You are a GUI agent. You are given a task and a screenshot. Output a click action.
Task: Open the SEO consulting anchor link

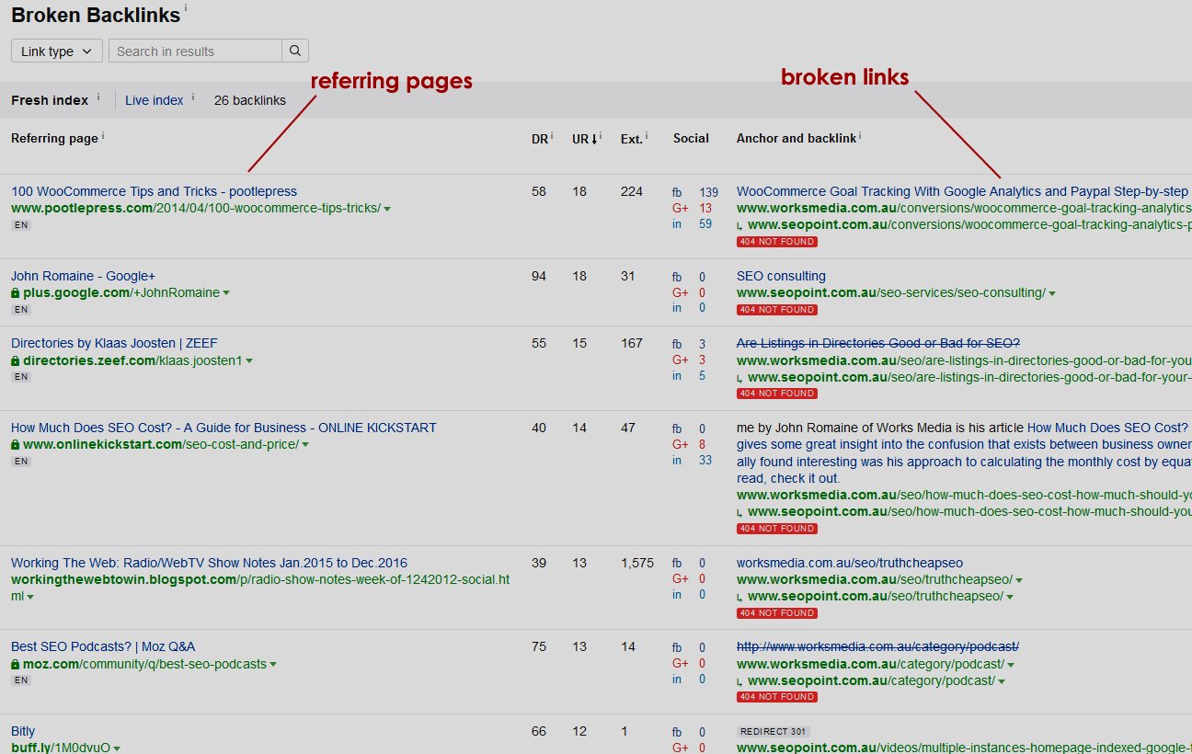781,277
